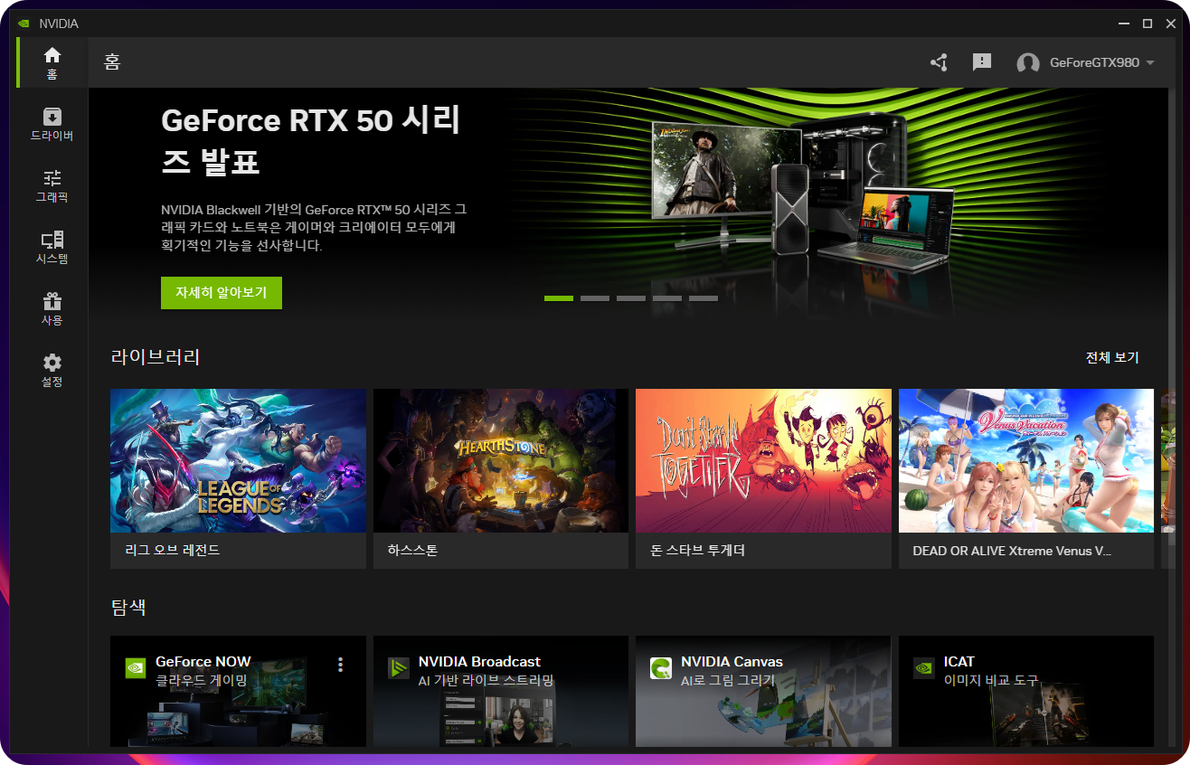
Task: Click the 리그 오브 레전드 title text
Action: click(173, 550)
